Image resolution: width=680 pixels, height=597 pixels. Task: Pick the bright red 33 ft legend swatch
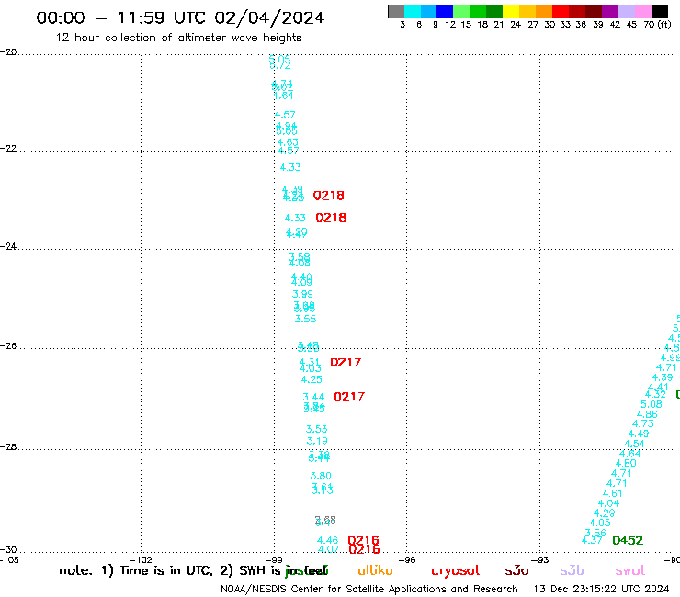(561, 11)
